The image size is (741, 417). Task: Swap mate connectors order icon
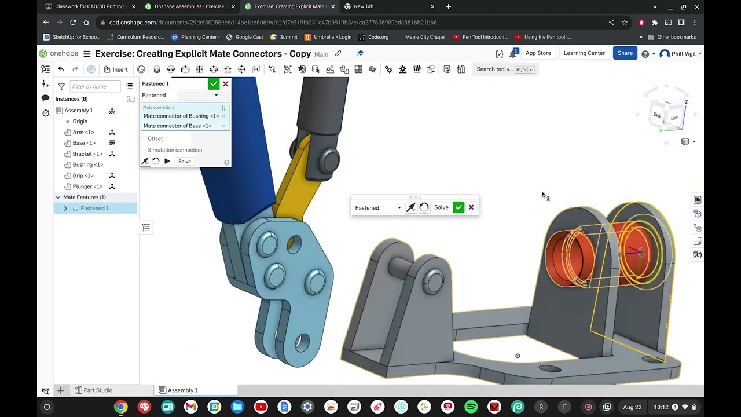(x=223, y=108)
